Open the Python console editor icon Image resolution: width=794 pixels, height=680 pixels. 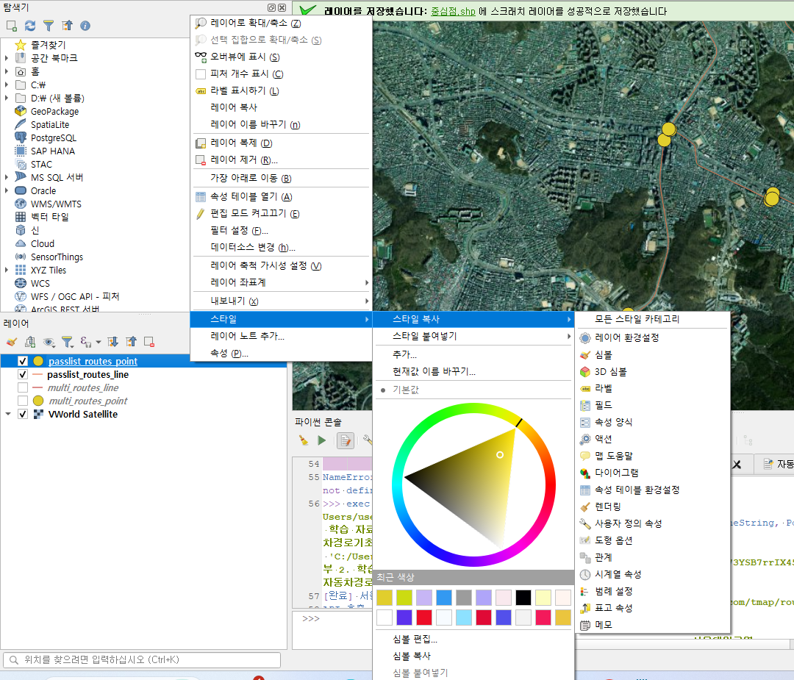346,440
